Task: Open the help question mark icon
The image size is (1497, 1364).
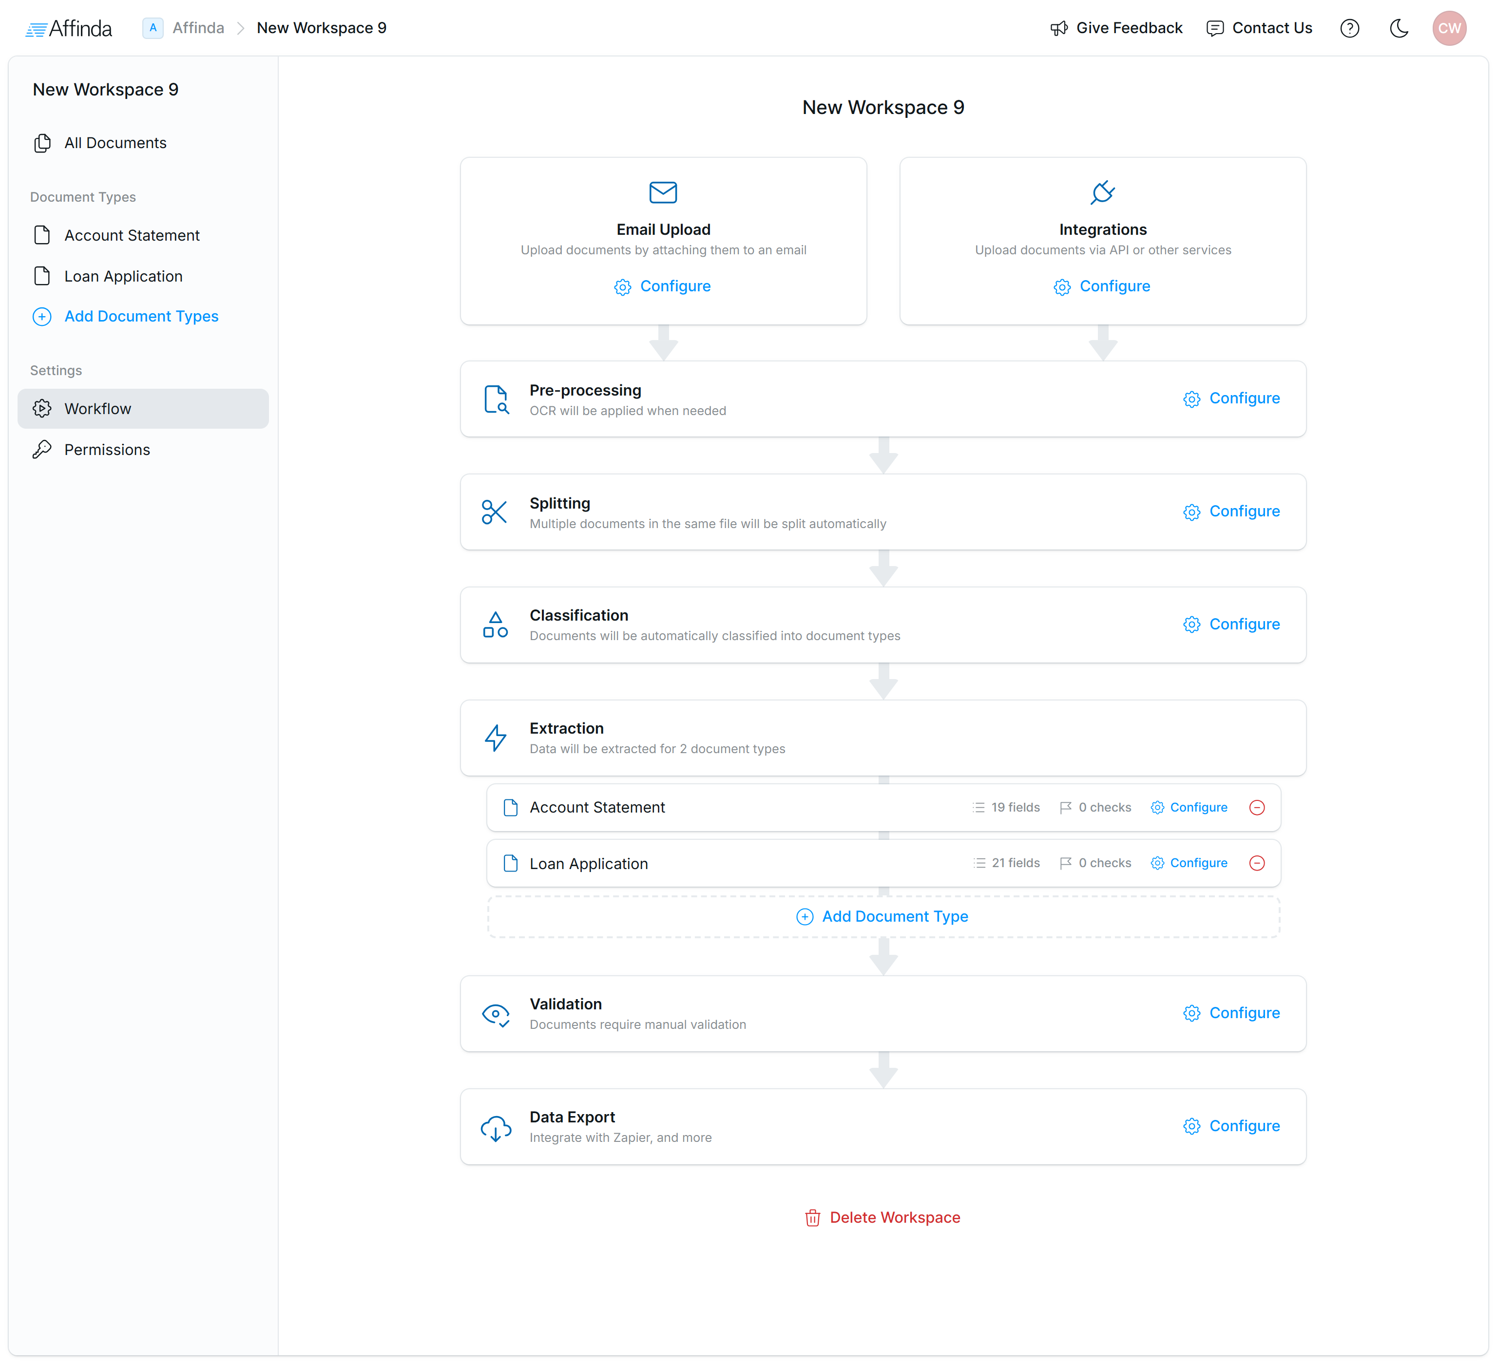Action: pyautogui.click(x=1349, y=28)
